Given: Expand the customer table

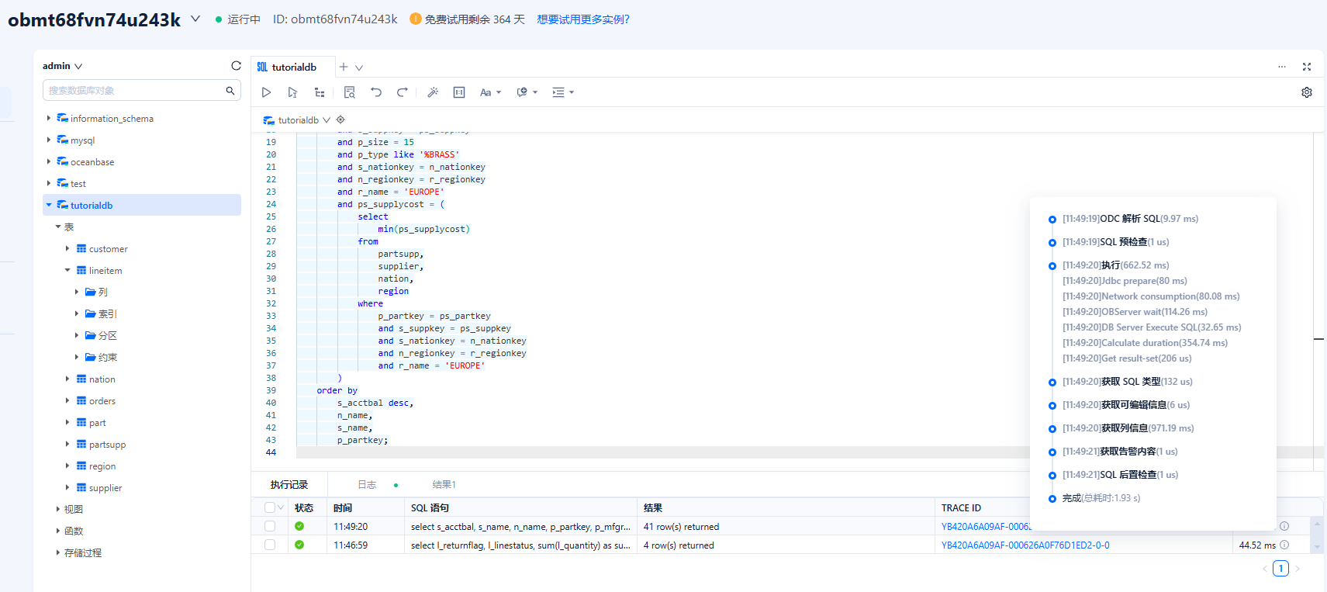Looking at the screenshot, I should pos(67,249).
